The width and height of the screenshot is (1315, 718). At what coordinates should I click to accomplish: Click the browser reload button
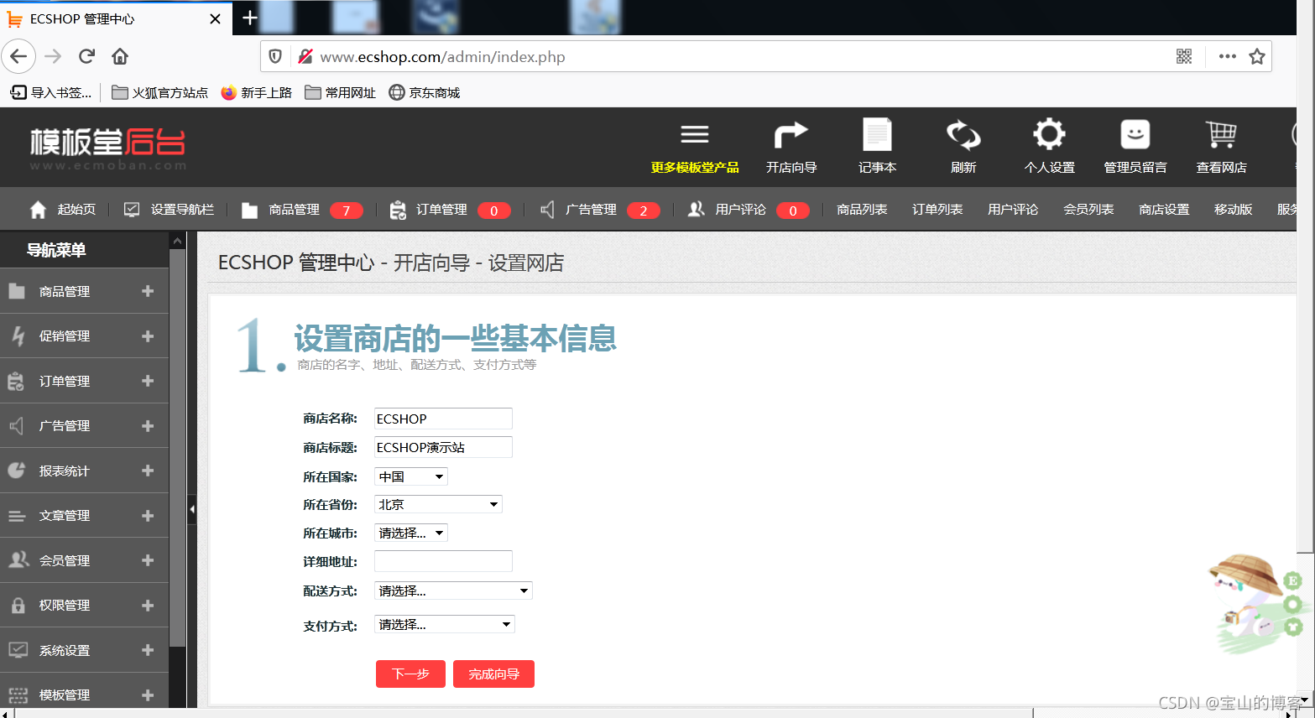click(86, 56)
